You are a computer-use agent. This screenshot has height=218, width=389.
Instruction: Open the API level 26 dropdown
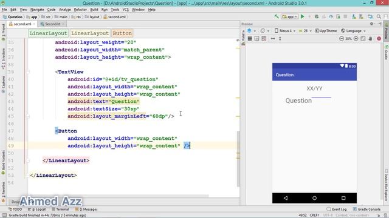tap(305, 31)
